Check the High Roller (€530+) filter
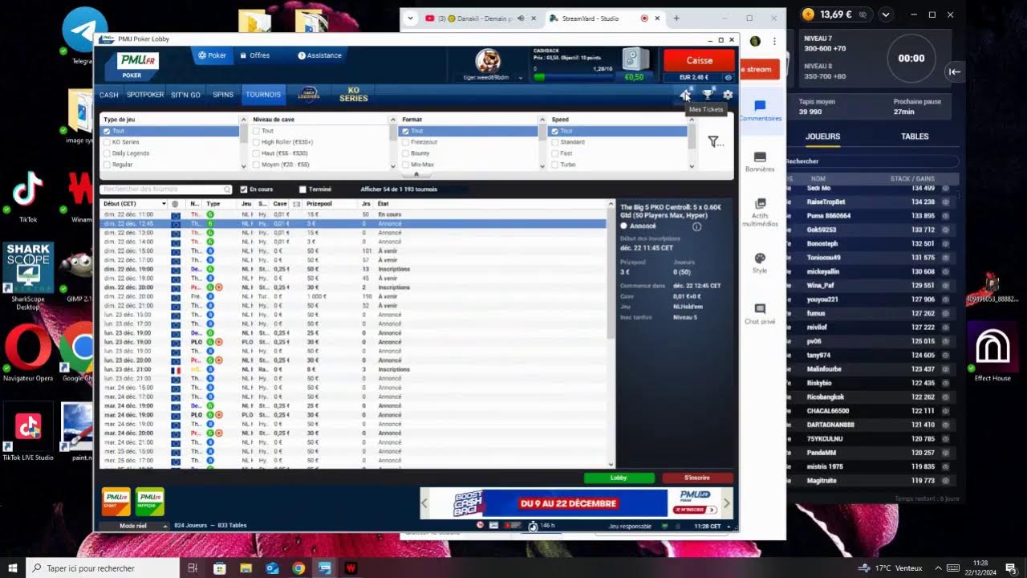This screenshot has height=578, width=1027. coord(256,142)
